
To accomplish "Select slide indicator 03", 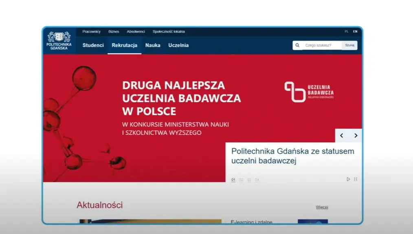I will coord(249,180).
